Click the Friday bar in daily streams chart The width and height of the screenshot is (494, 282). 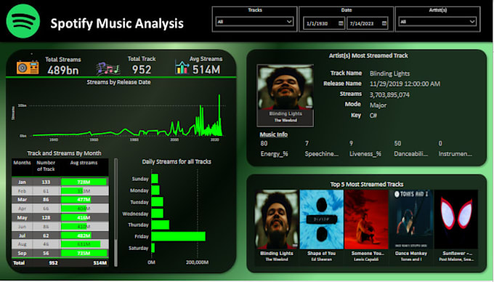tap(178, 236)
